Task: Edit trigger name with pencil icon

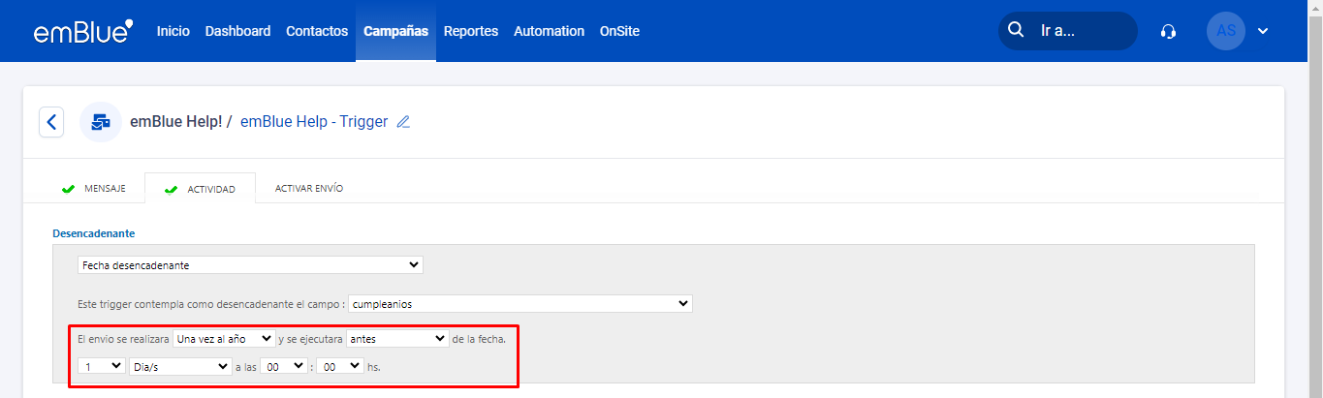Action: point(404,122)
